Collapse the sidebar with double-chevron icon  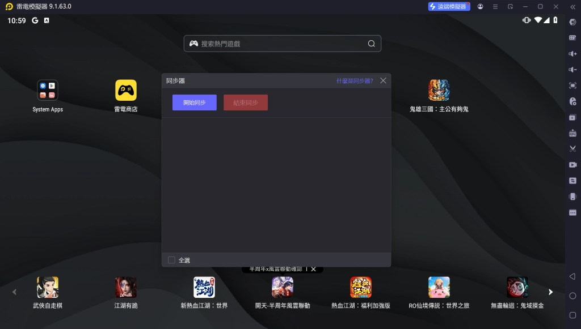coord(572,7)
